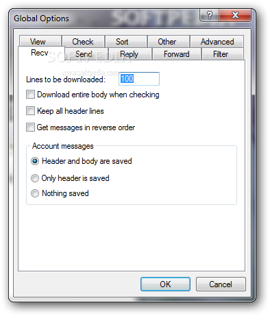Click the Cancel button
The width and height of the screenshot is (270, 316).
[221, 284]
